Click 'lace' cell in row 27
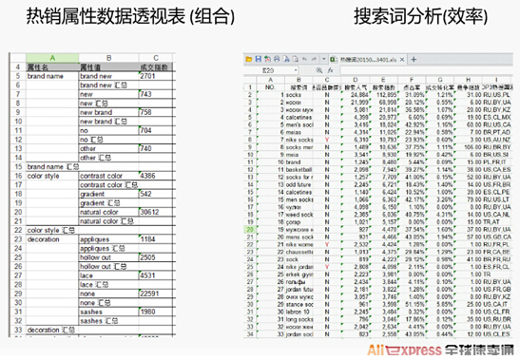The width and height of the screenshot is (520, 360). point(108,275)
